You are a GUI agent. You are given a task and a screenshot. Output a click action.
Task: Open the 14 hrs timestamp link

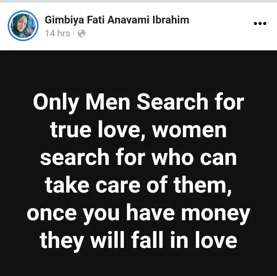click(x=57, y=33)
